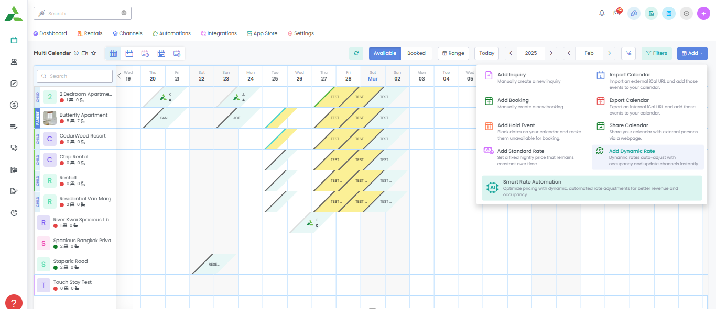716x309 pixels.
Task: Click the green building icon in header
Action: point(651,14)
